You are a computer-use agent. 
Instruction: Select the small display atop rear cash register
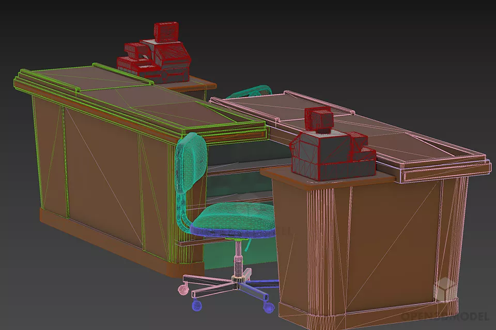(166, 32)
